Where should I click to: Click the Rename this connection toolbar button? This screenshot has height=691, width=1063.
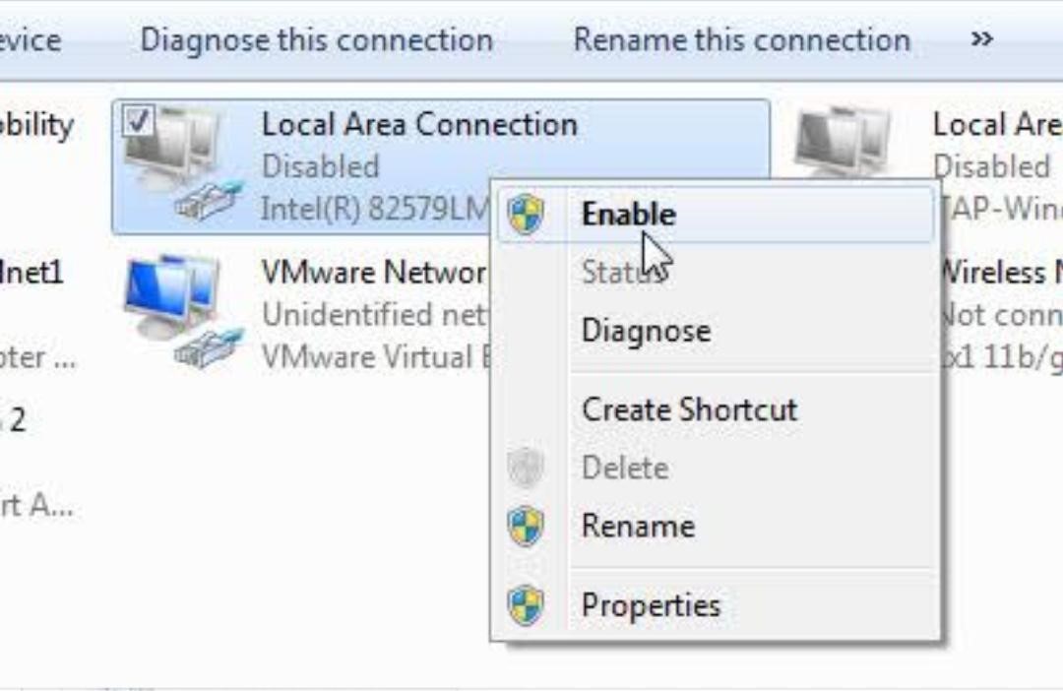(744, 40)
